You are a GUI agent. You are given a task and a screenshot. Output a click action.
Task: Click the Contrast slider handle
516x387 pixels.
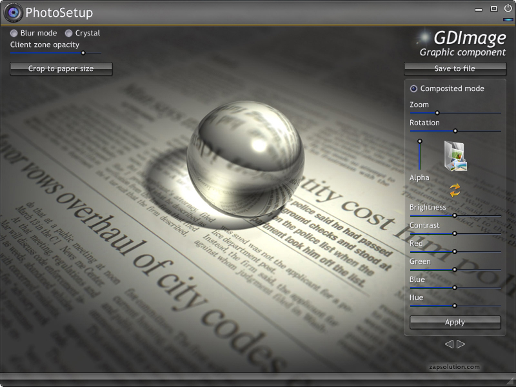pyautogui.click(x=455, y=233)
